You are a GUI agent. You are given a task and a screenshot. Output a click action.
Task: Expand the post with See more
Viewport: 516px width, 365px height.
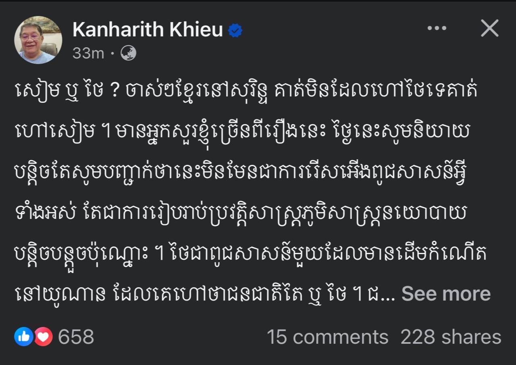point(446,294)
